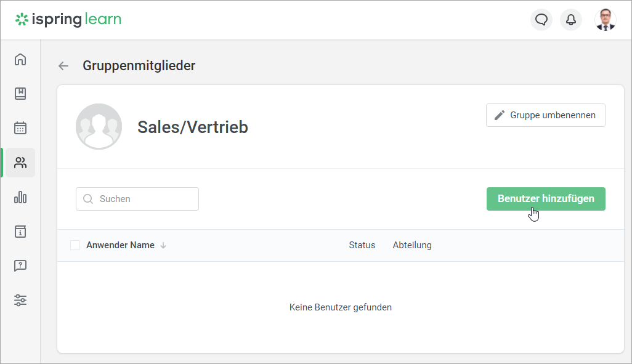Open the user profile avatar
The image size is (632, 364).
(x=606, y=19)
